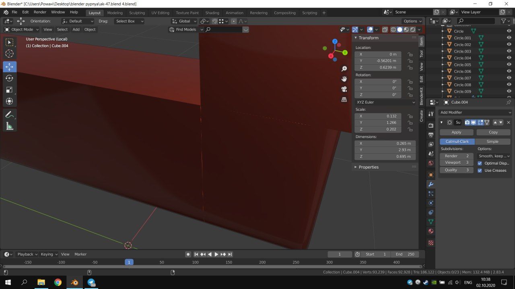Open the BlenderKit sidebar tab

pos(422,96)
